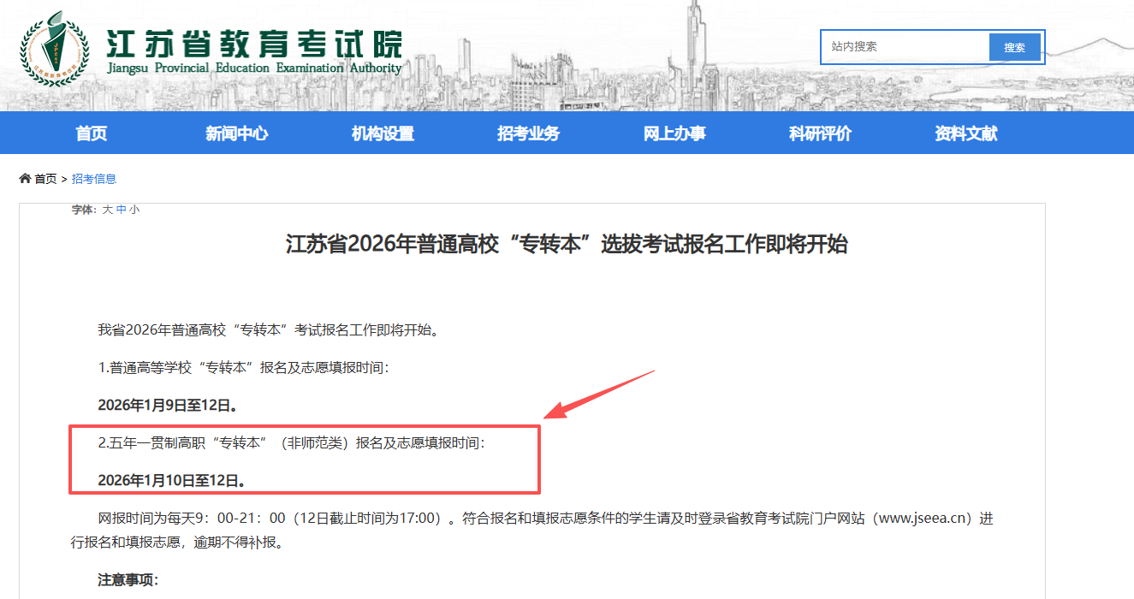Go to the 招考业务 navigation item

(528, 133)
